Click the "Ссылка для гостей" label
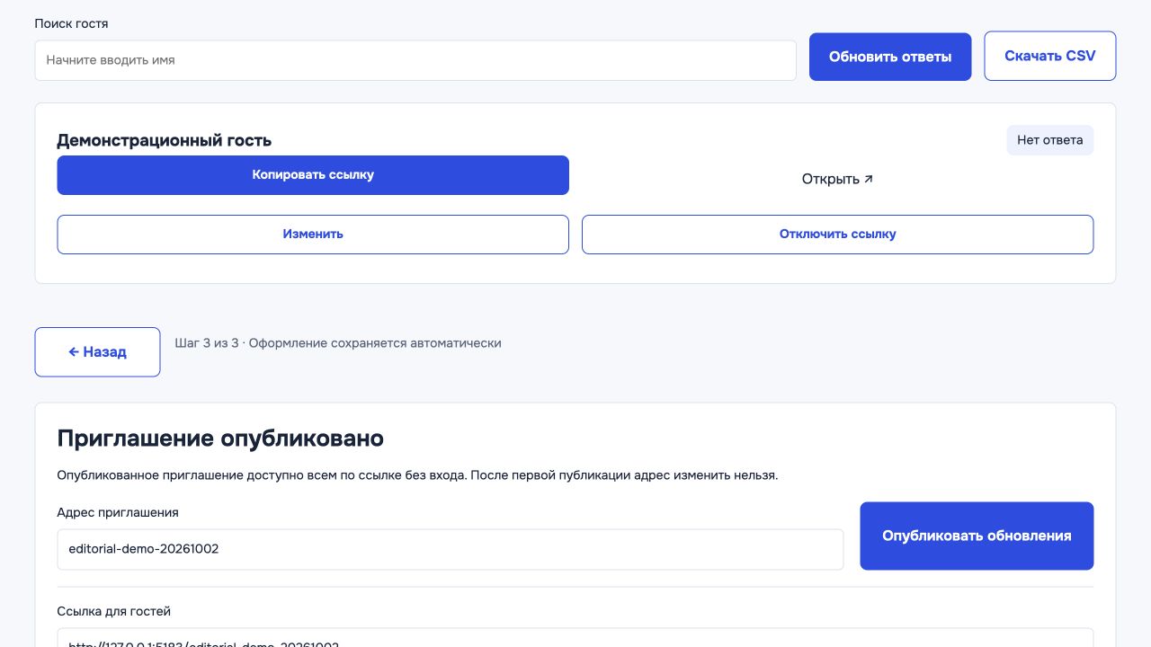The width and height of the screenshot is (1151, 647). pyautogui.click(x=114, y=611)
